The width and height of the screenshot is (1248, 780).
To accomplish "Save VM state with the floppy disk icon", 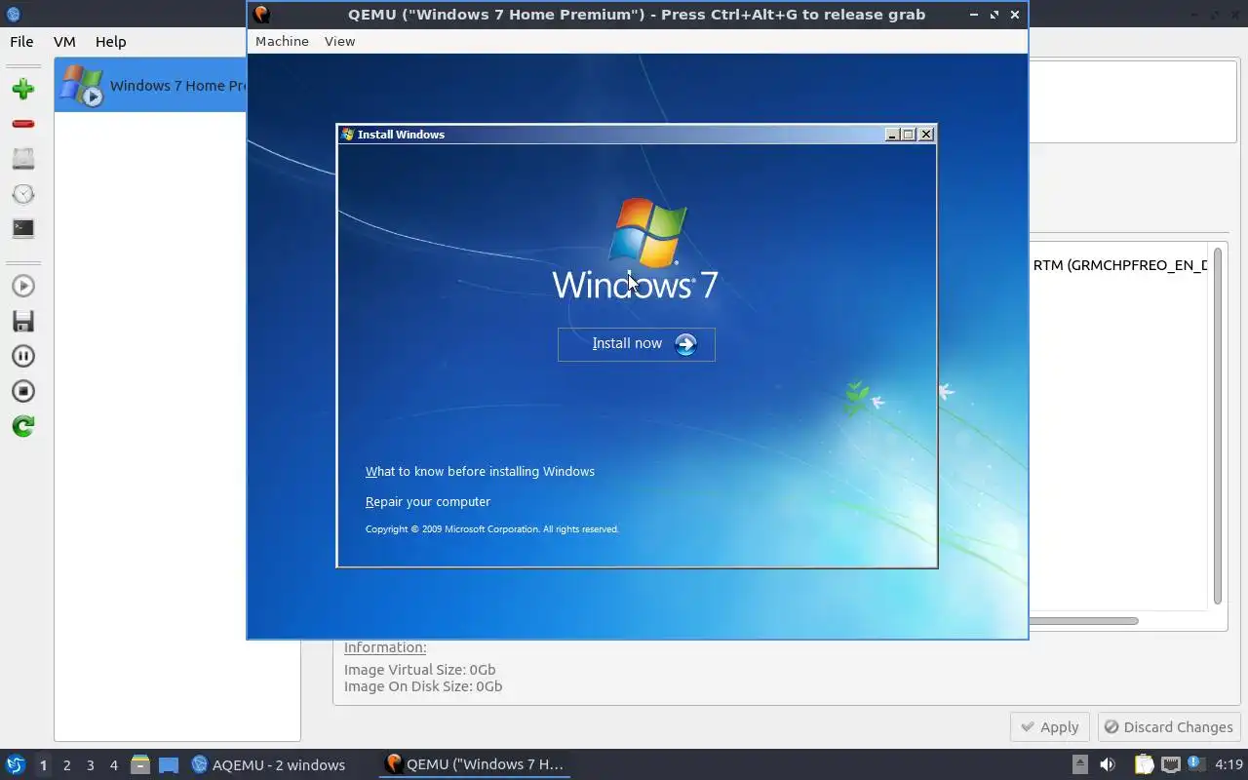I will coord(23,321).
